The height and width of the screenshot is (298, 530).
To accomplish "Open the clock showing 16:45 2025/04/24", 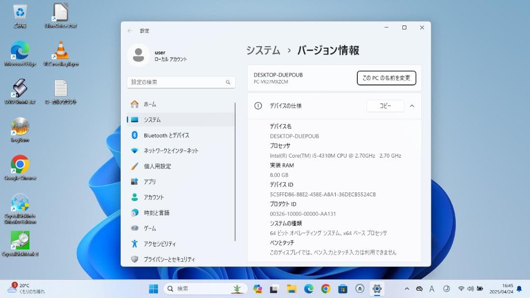I will point(501,289).
